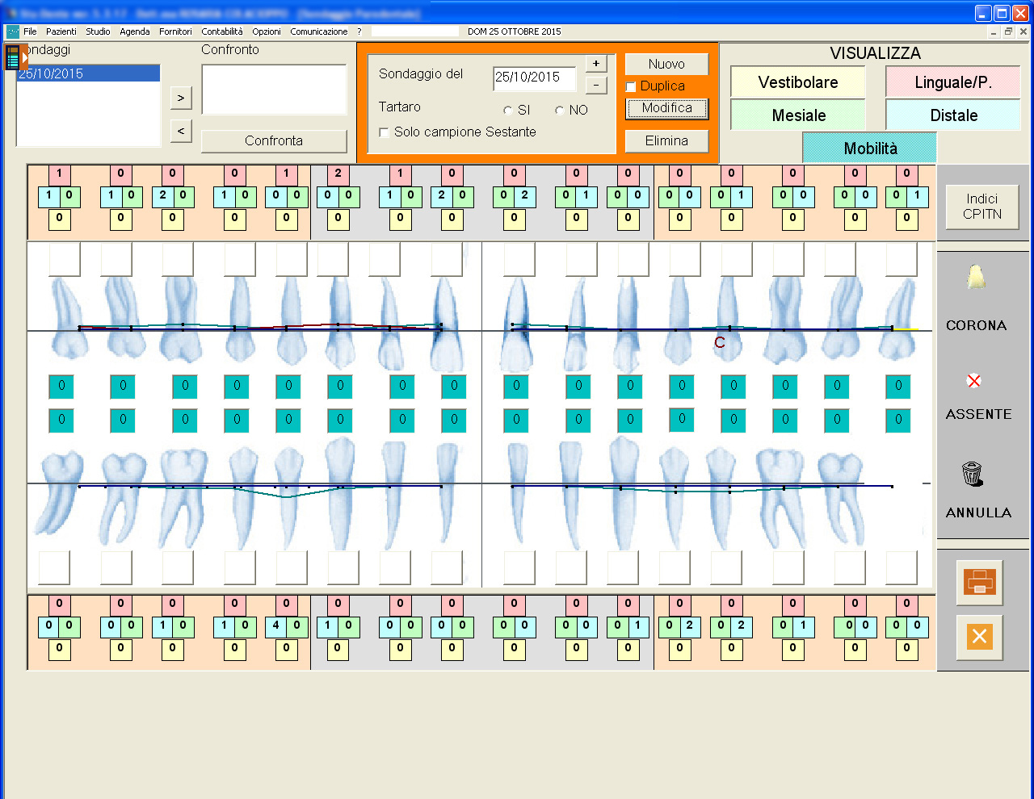1034x799 pixels.
Task: Click the red C marker on the upper tooth
Action: (720, 343)
